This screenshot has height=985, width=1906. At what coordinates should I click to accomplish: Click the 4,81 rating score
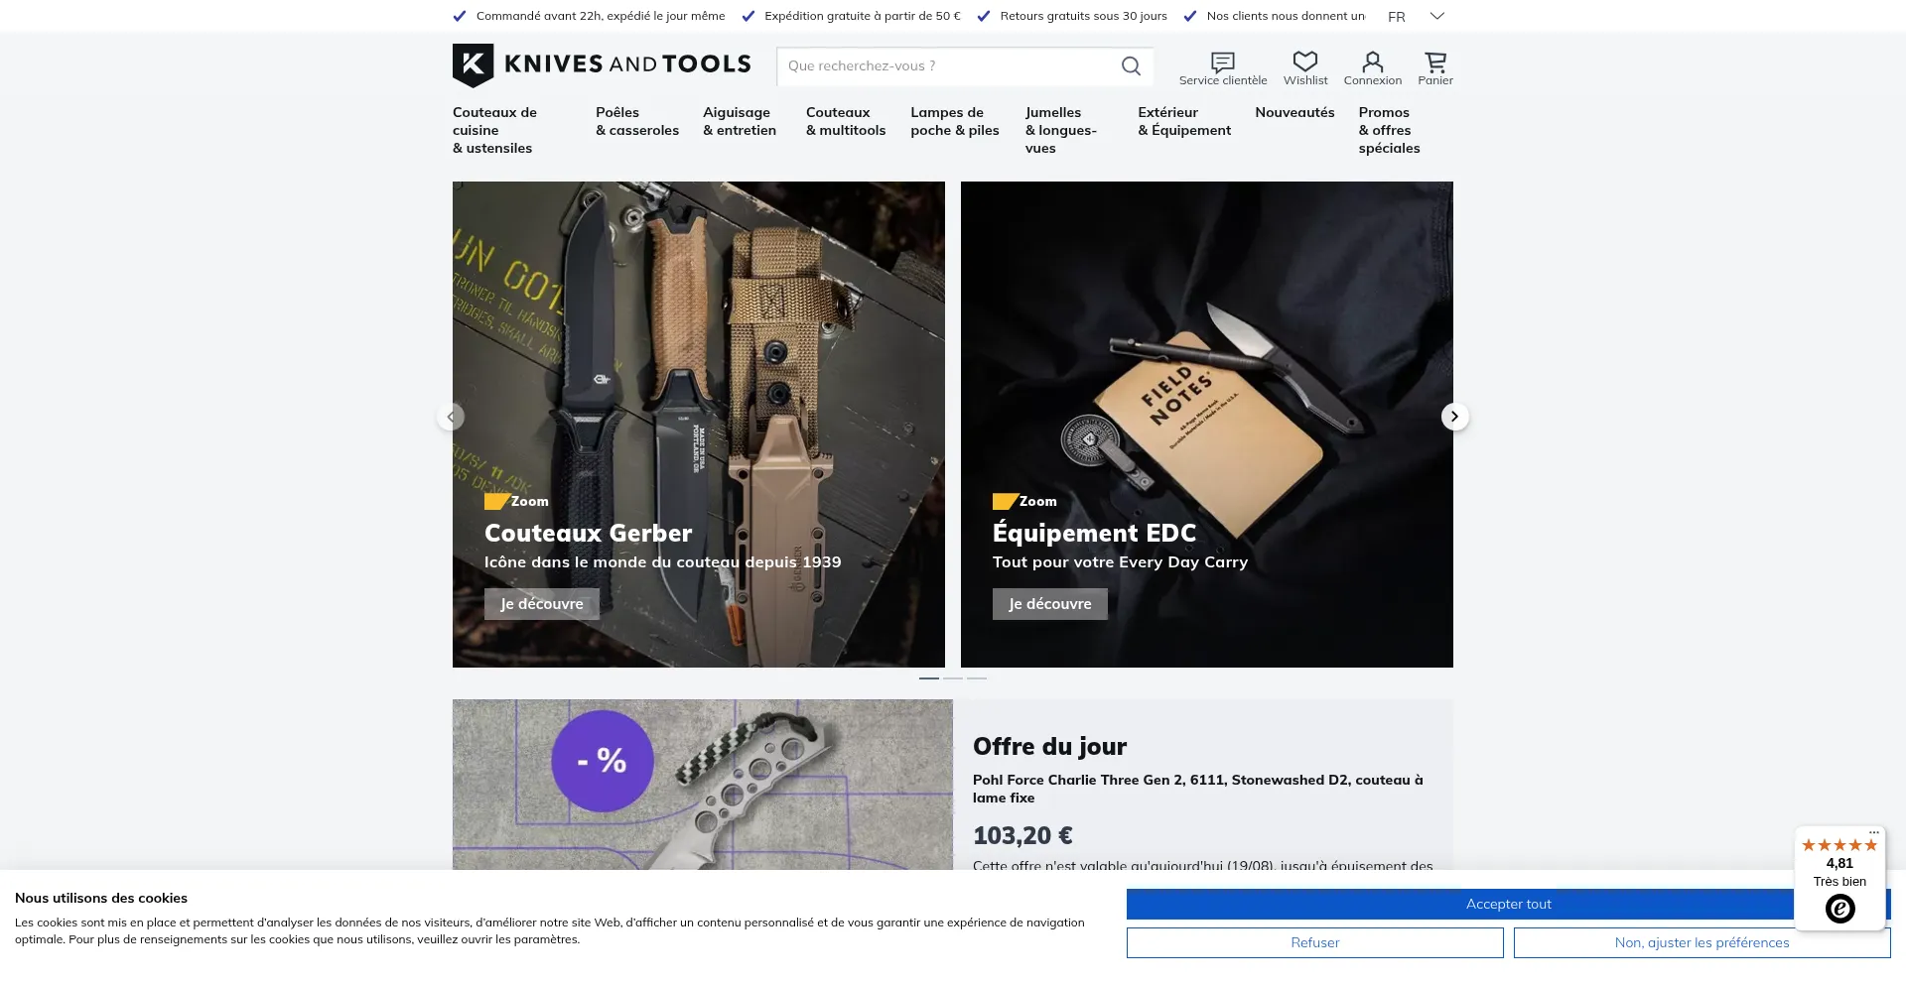pos(1839,864)
